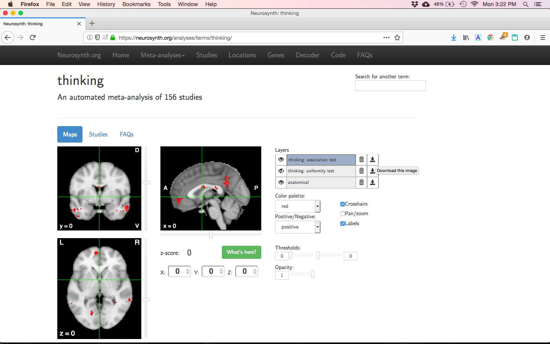Open the Color palette dropdown
Viewport: 550px width, 344px height.
point(298,206)
